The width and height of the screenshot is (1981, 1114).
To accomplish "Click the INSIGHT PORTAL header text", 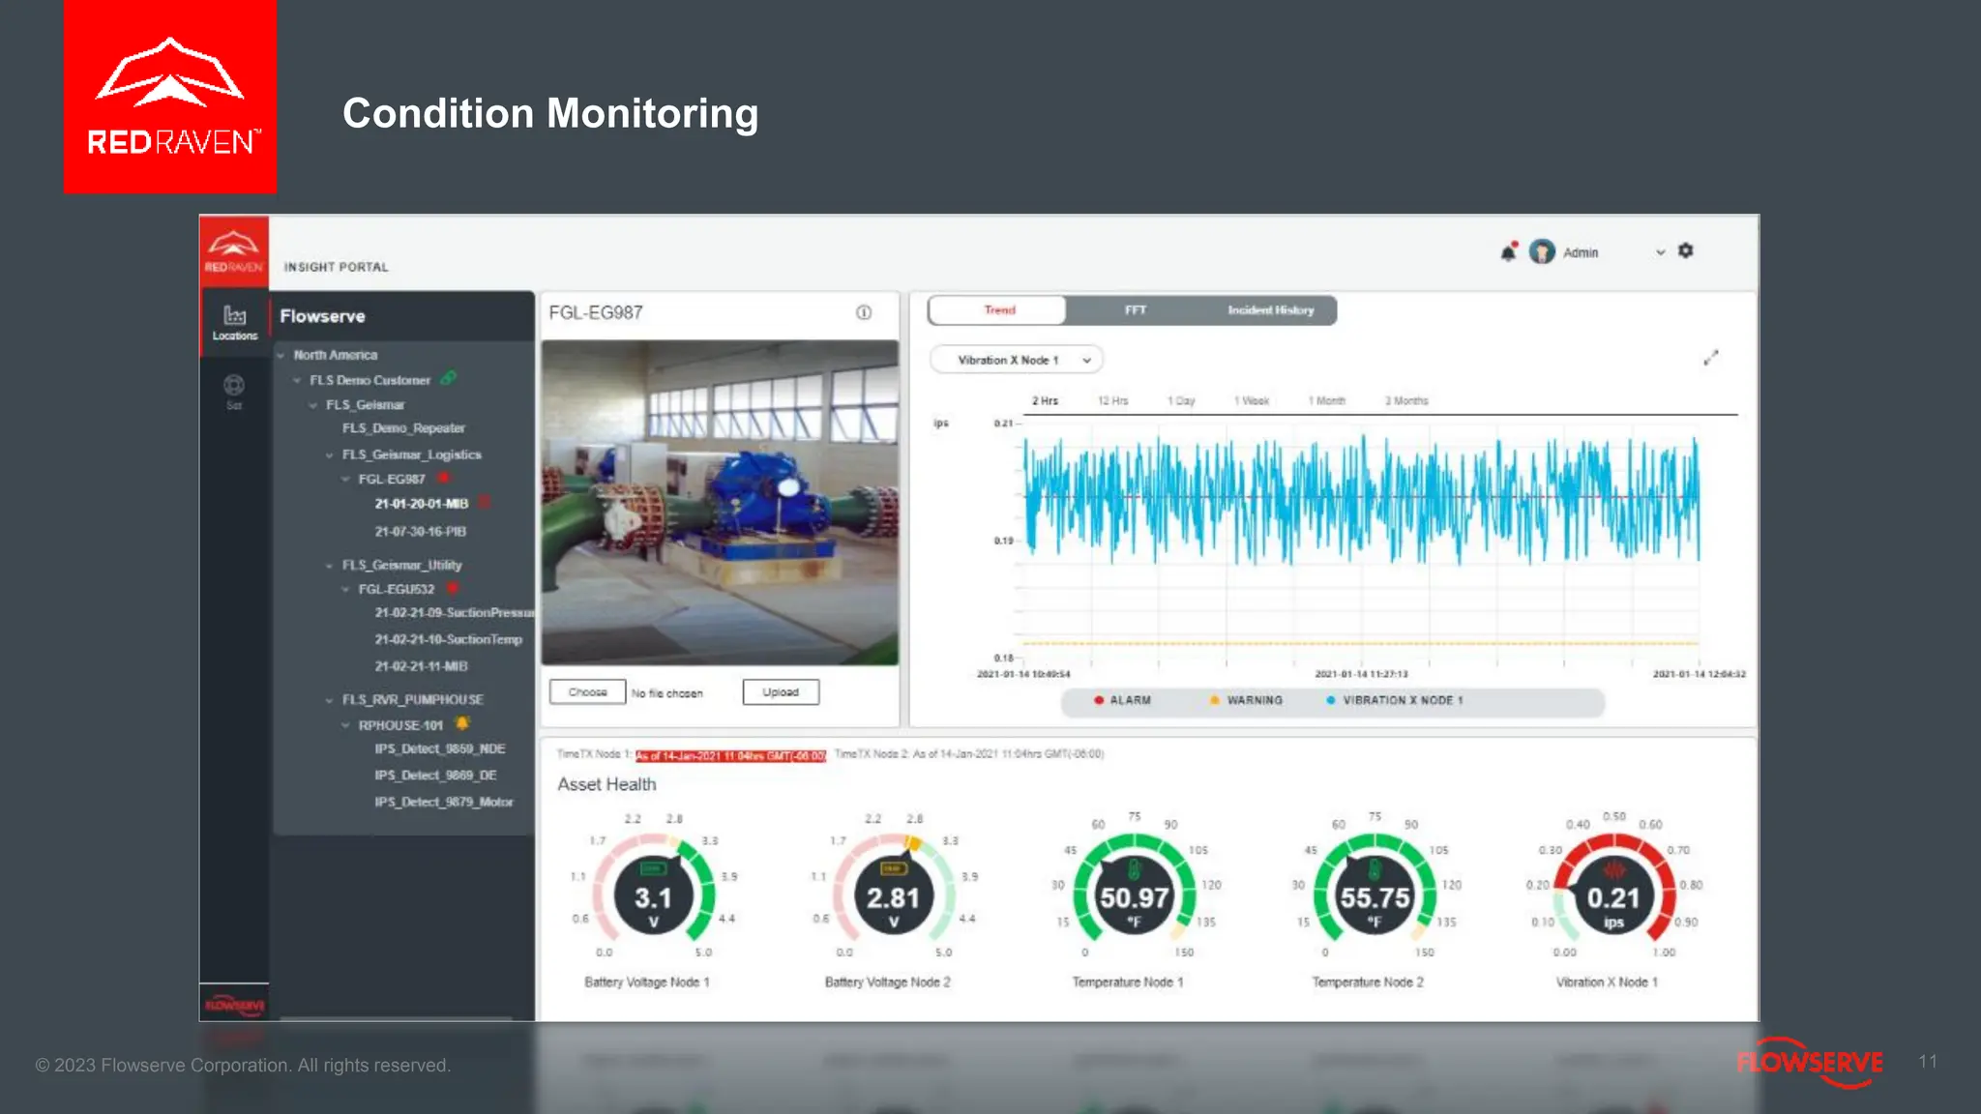I will 336,267.
